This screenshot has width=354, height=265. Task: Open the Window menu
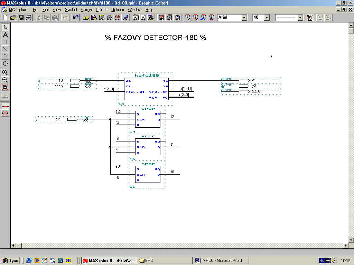[x=134, y=10]
